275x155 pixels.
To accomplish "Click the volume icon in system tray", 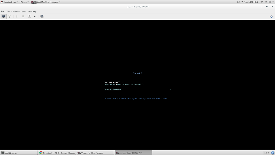I will click(x=265, y=2).
